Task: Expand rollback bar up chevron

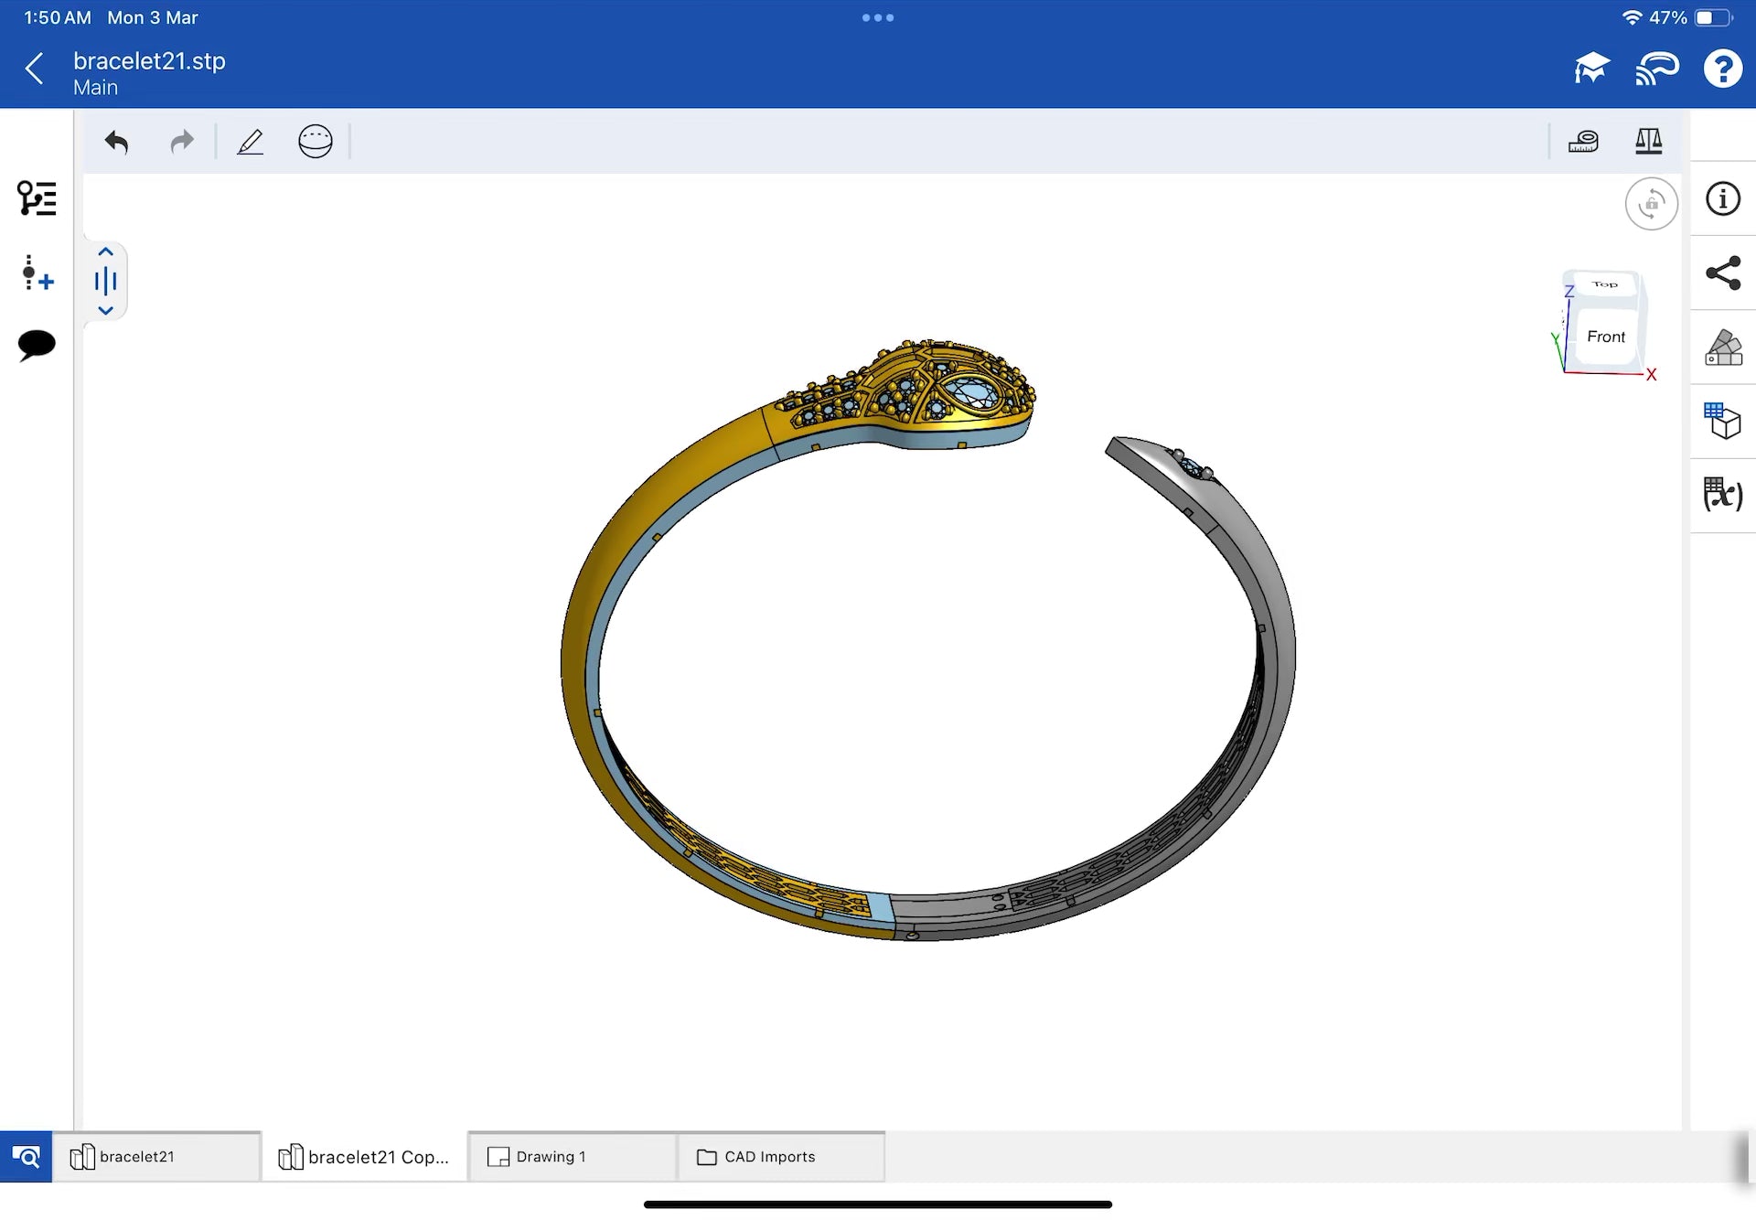Action: pos(105,251)
